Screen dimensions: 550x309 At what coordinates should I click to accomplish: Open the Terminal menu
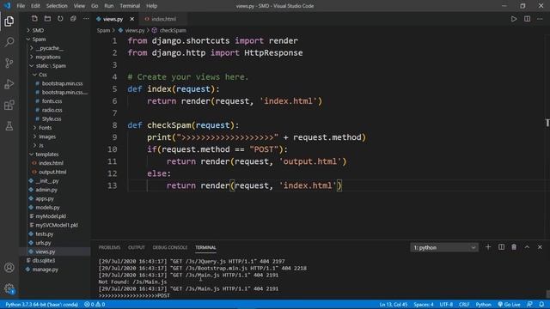coord(130,6)
